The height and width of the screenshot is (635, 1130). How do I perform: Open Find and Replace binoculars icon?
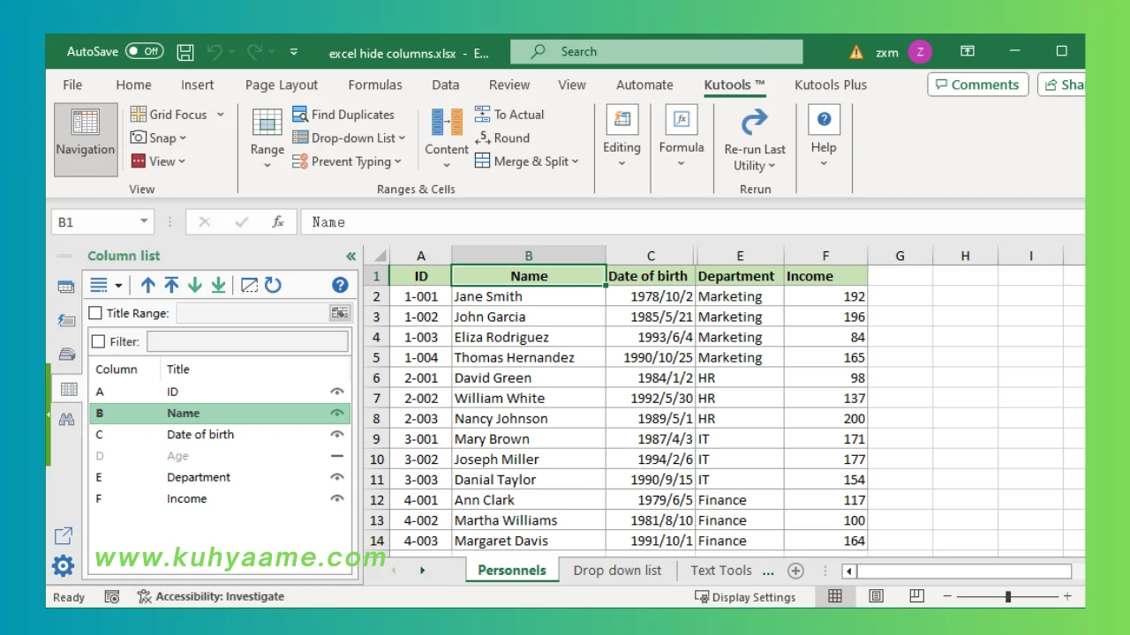pyautogui.click(x=66, y=420)
